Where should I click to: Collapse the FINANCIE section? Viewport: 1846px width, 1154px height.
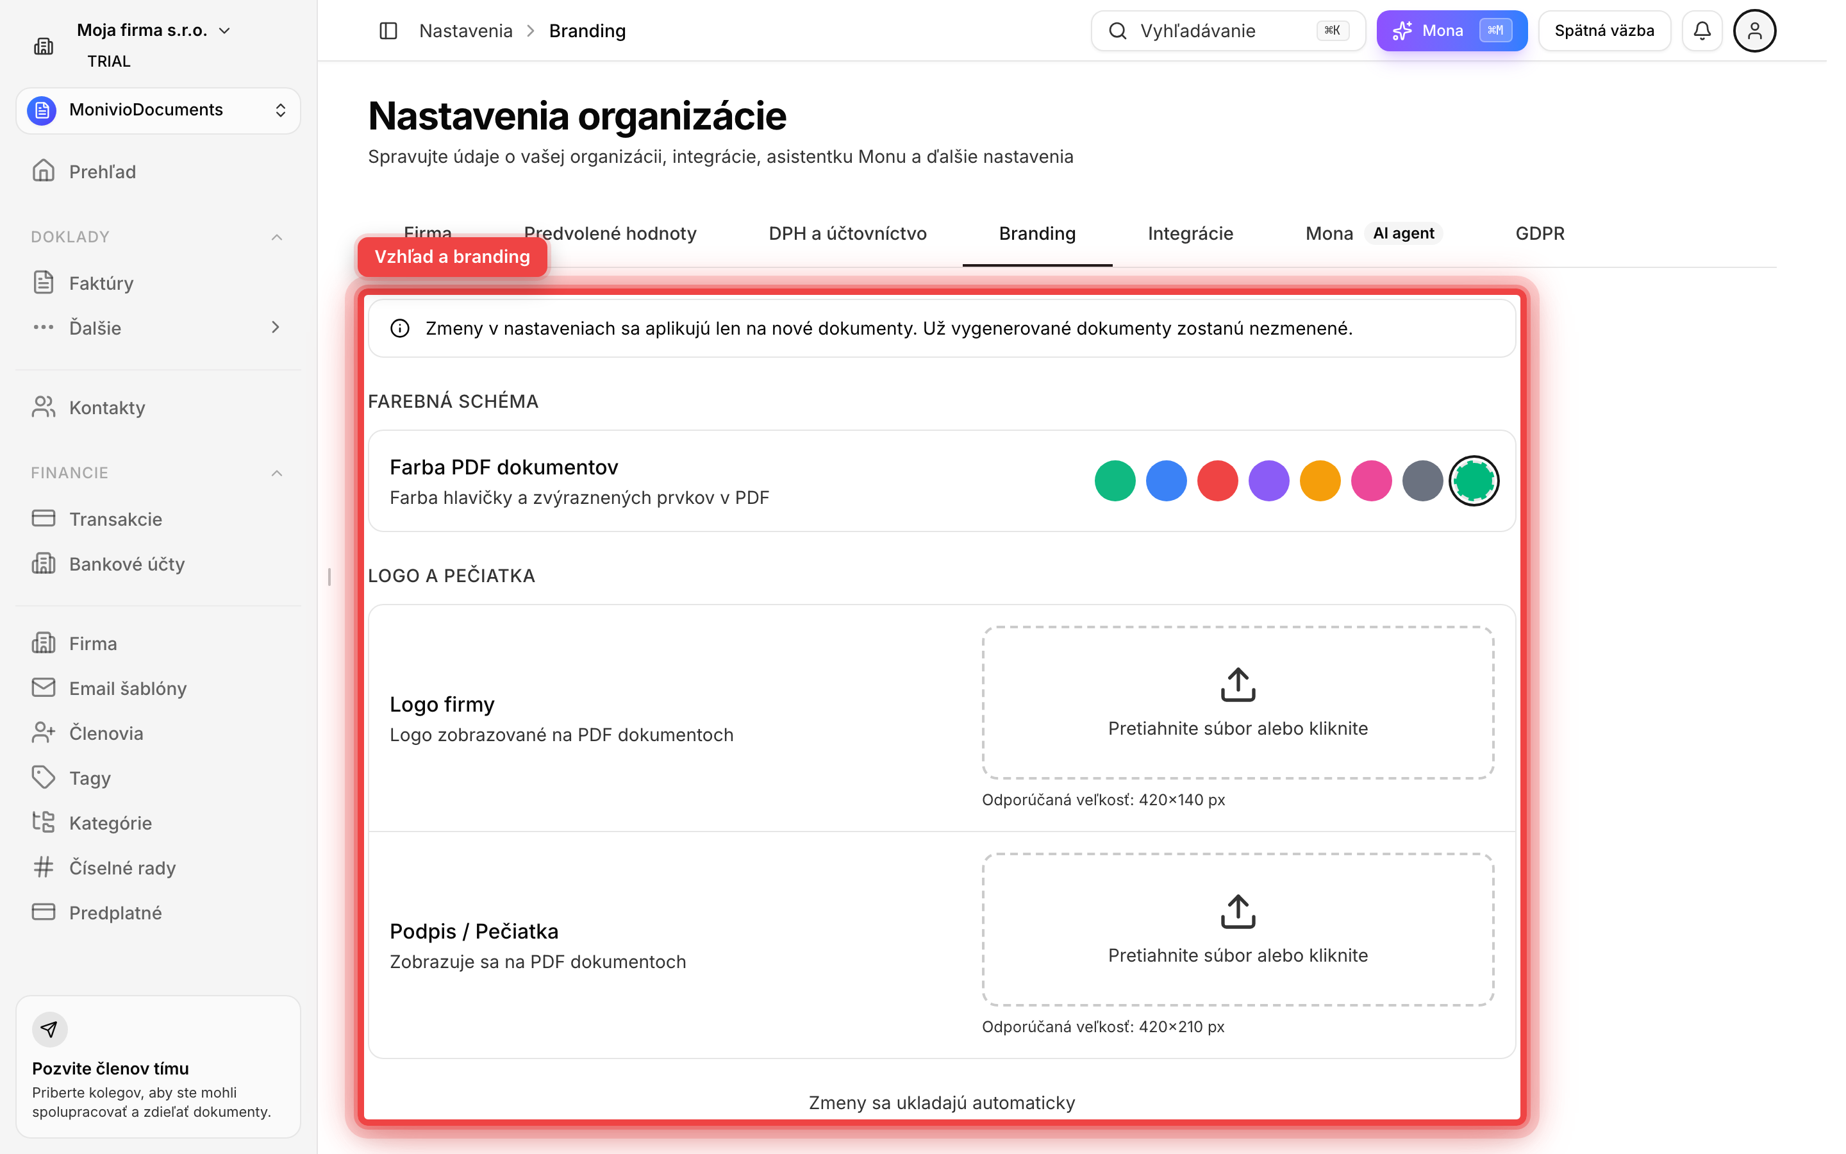(x=277, y=473)
